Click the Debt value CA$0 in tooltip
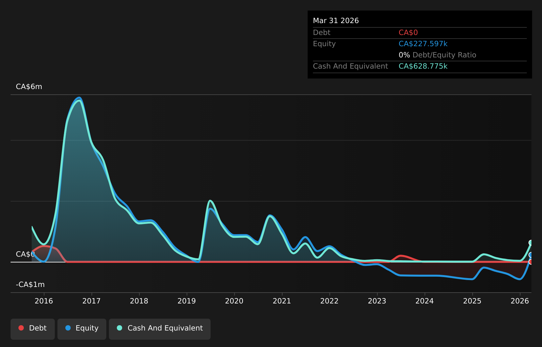 408,33
